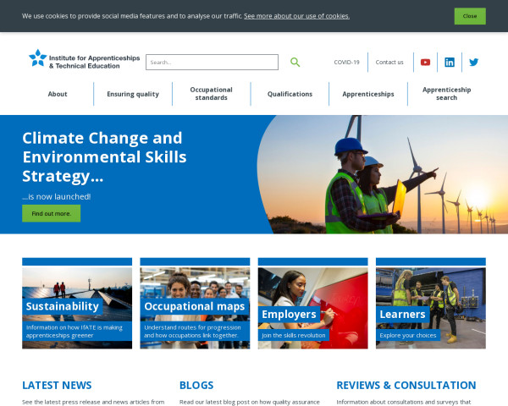The width and height of the screenshot is (508, 406).
Task: Open the LinkedIn page icon
Action: [450, 62]
